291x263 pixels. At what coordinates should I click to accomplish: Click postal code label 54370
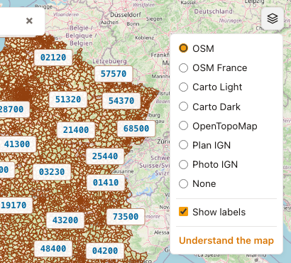(x=121, y=101)
